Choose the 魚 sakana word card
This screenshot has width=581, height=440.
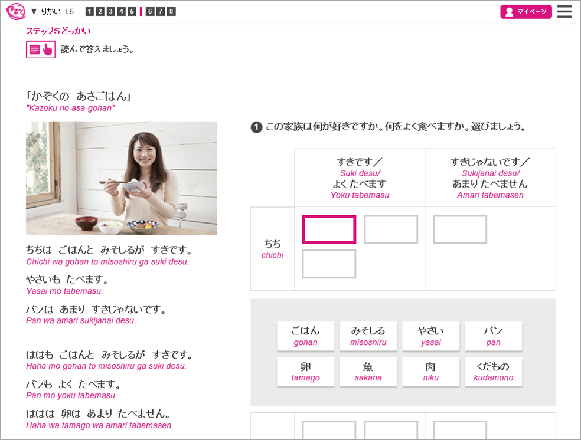tap(368, 372)
